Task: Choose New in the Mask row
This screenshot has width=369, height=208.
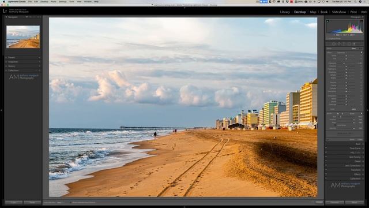Action: [x=353, y=49]
